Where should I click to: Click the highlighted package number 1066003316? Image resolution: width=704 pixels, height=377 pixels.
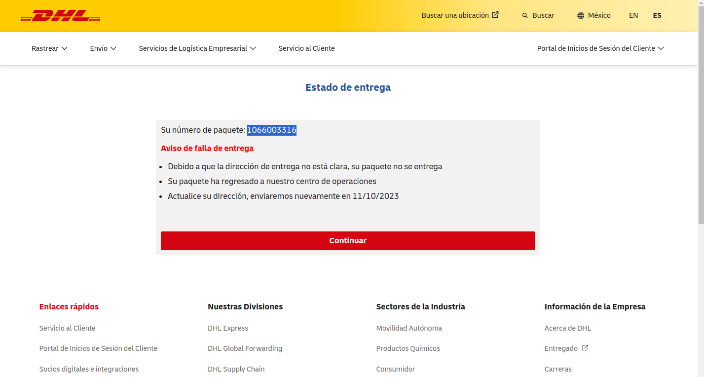coord(272,130)
